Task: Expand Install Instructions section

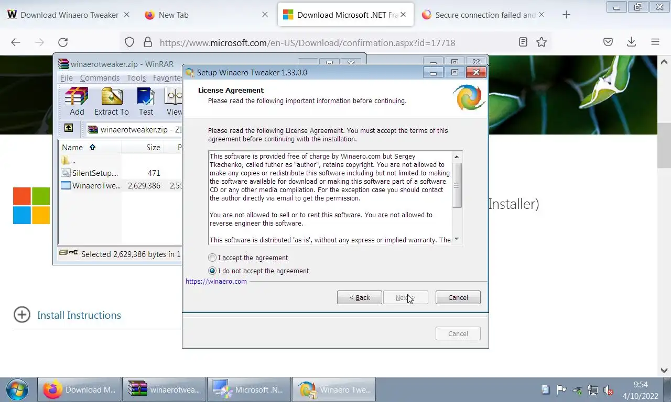Action: tap(67, 315)
